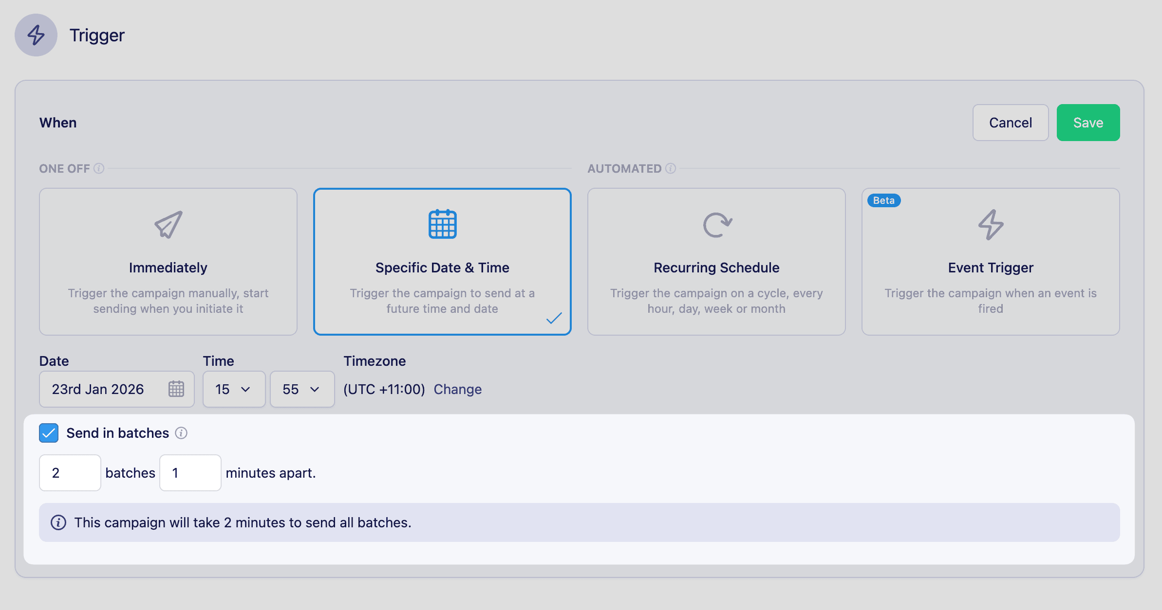Click the Cancel button
The width and height of the screenshot is (1162, 610).
[1010, 123]
